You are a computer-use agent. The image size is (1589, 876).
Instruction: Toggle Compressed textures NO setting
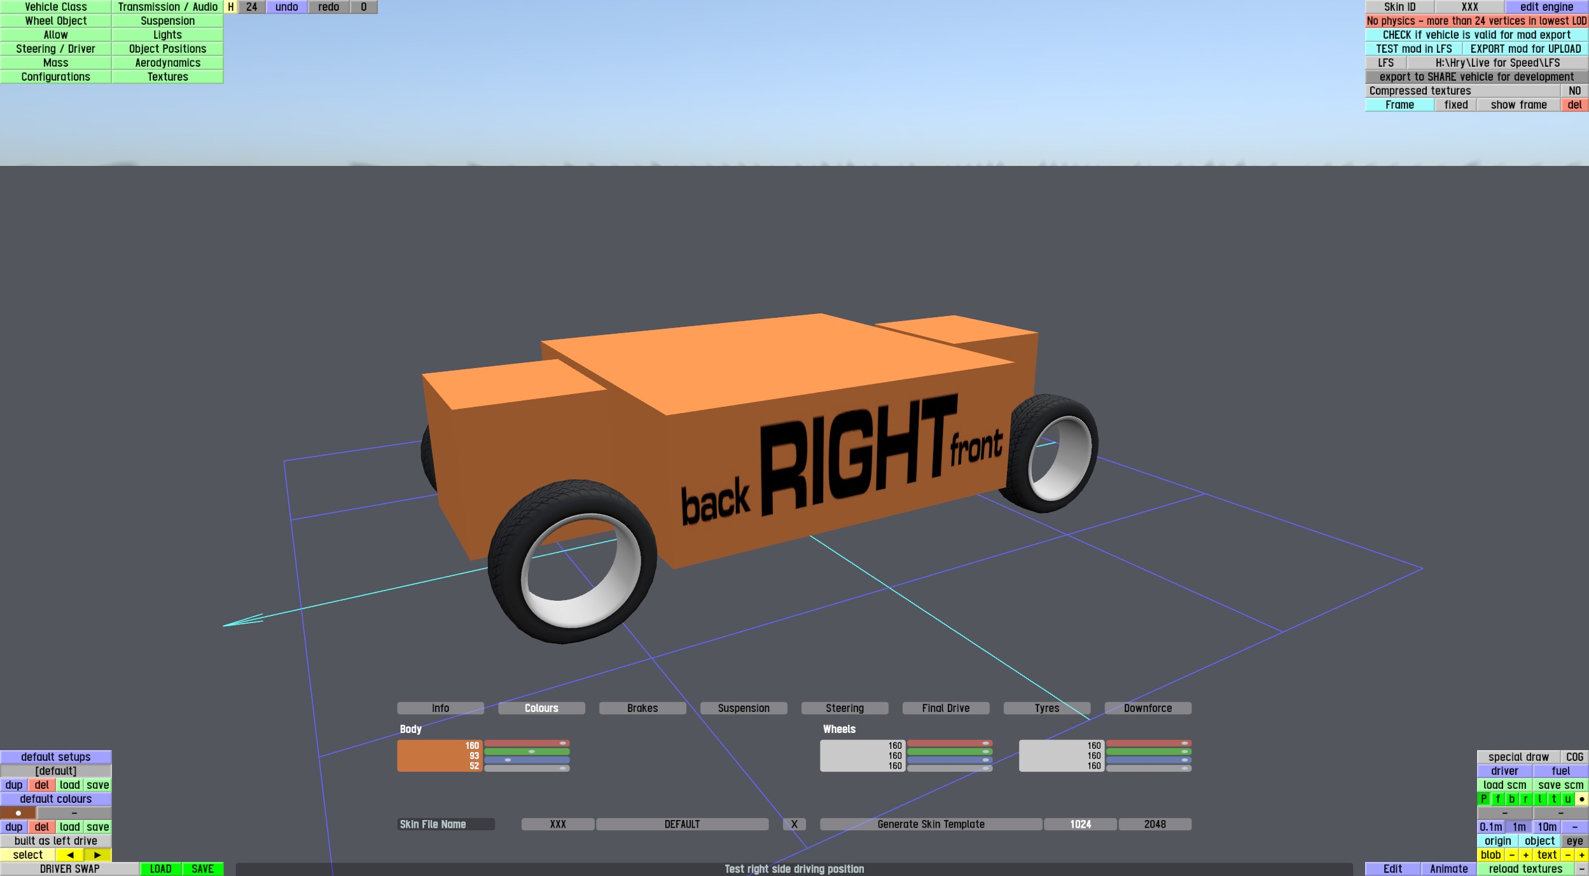coord(1574,91)
